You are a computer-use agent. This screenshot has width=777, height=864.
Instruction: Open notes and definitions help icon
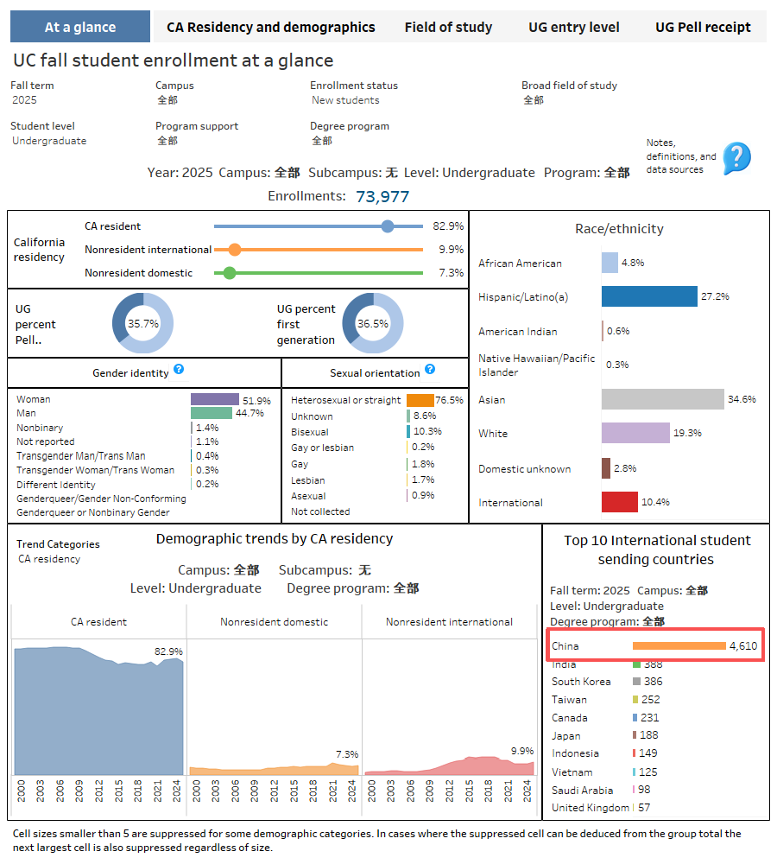[x=736, y=158]
